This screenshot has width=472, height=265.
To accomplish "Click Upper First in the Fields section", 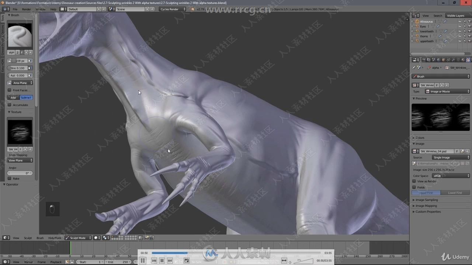I will (x=426, y=192).
